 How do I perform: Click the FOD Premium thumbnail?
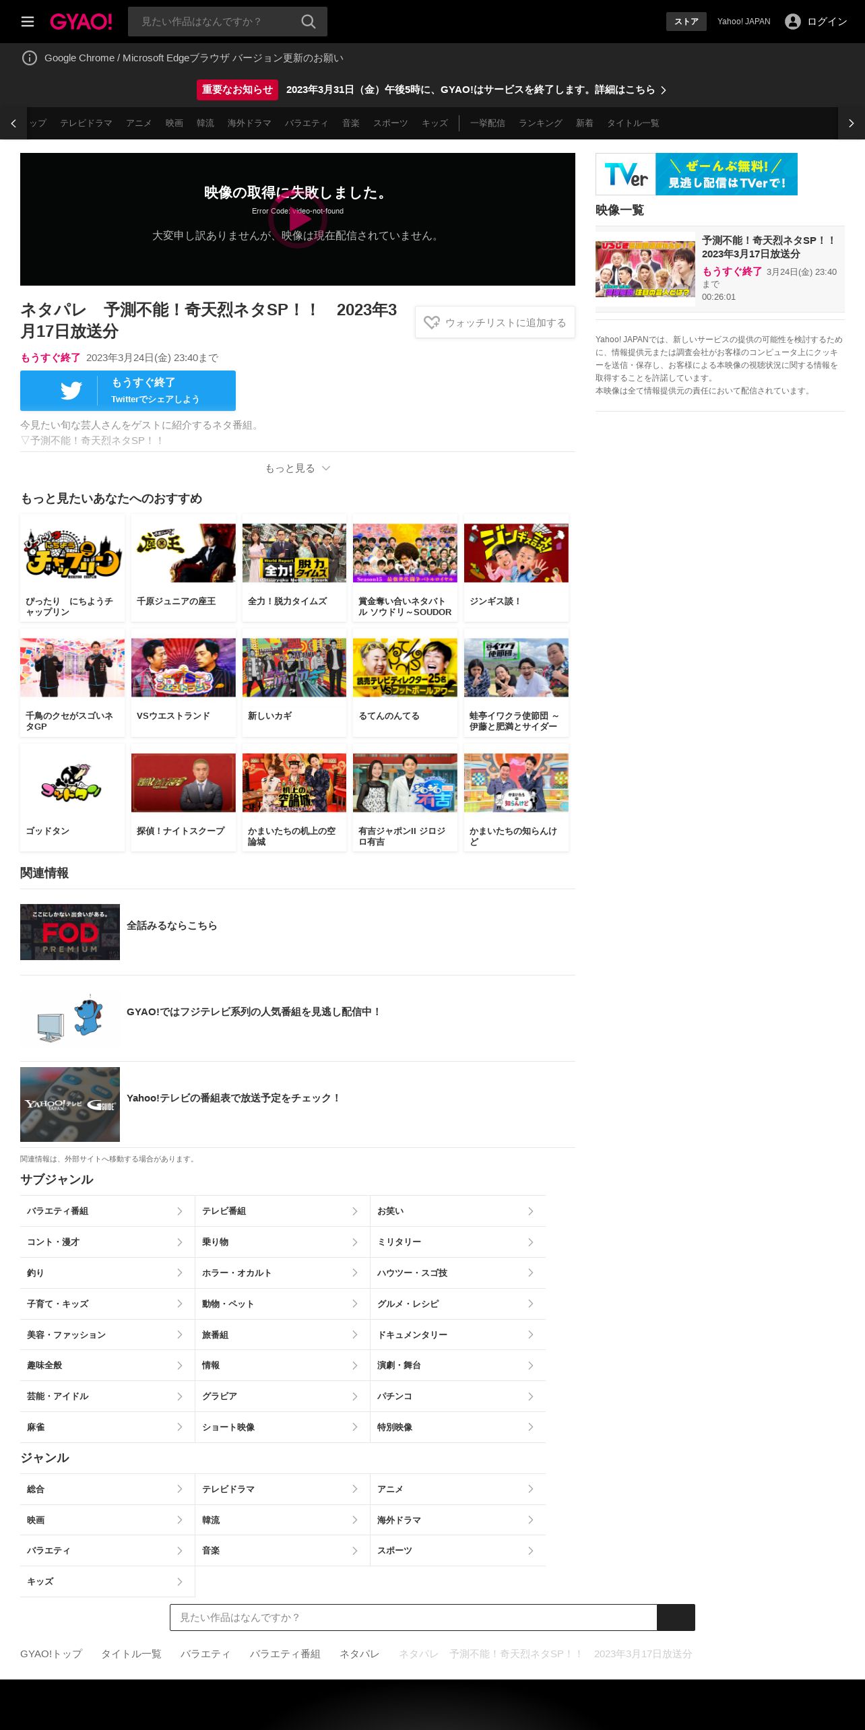click(x=70, y=932)
